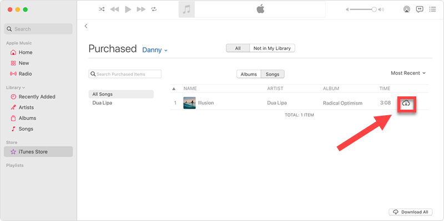Sort by the ALBUM column

tap(331, 89)
